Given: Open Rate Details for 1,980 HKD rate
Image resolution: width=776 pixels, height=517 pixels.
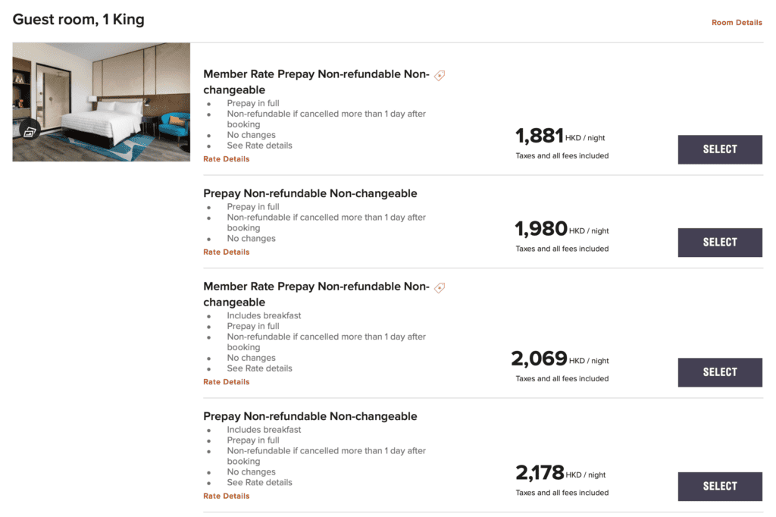Looking at the screenshot, I should (226, 252).
